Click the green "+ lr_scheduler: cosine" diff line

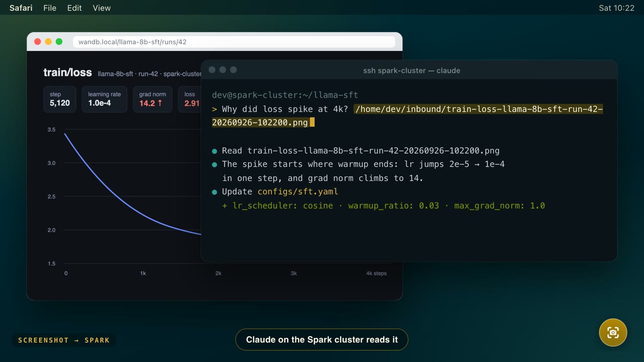click(x=383, y=206)
